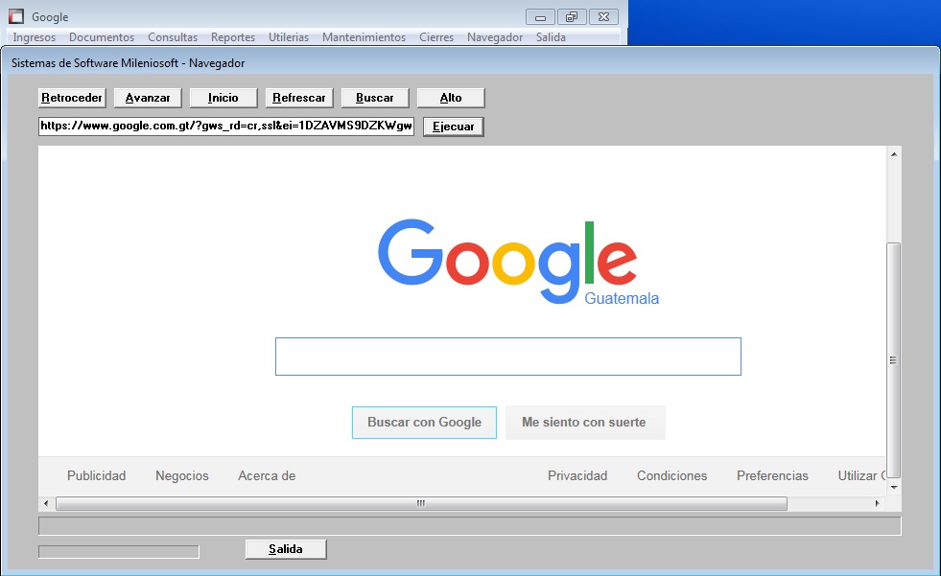This screenshot has height=576, width=941.
Task: Go to Inicio page button
Action: pyautogui.click(x=223, y=98)
